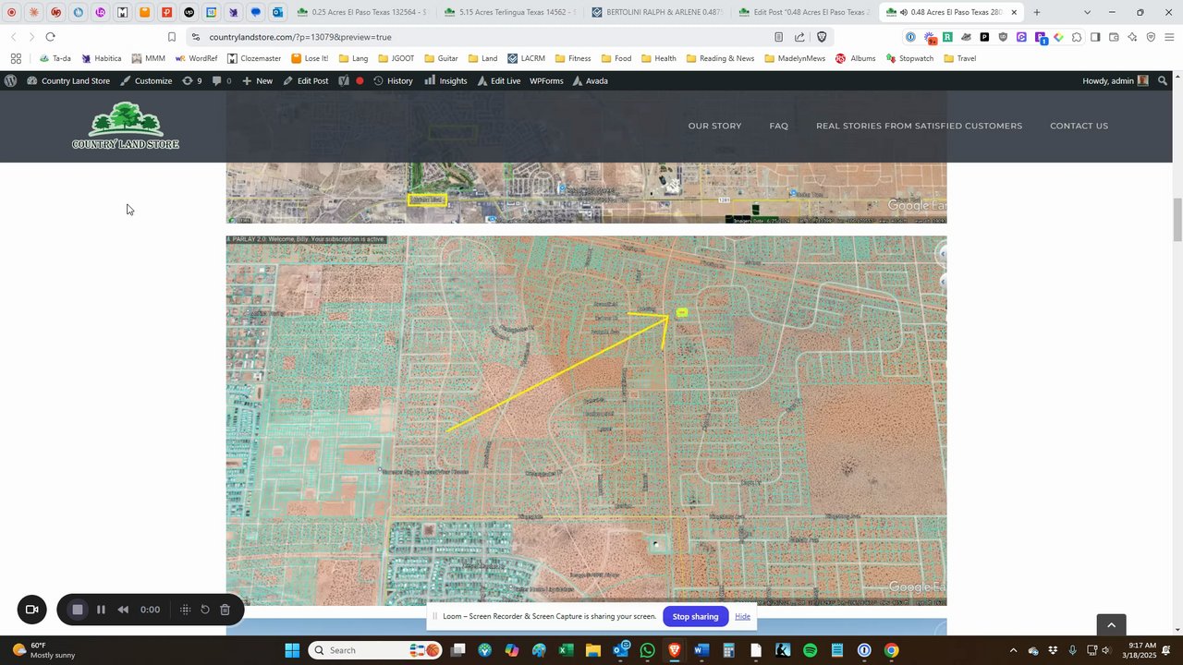The width and height of the screenshot is (1183, 665).
Task: Open the Clozemaster bookmark
Action: (x=253, y=58)
